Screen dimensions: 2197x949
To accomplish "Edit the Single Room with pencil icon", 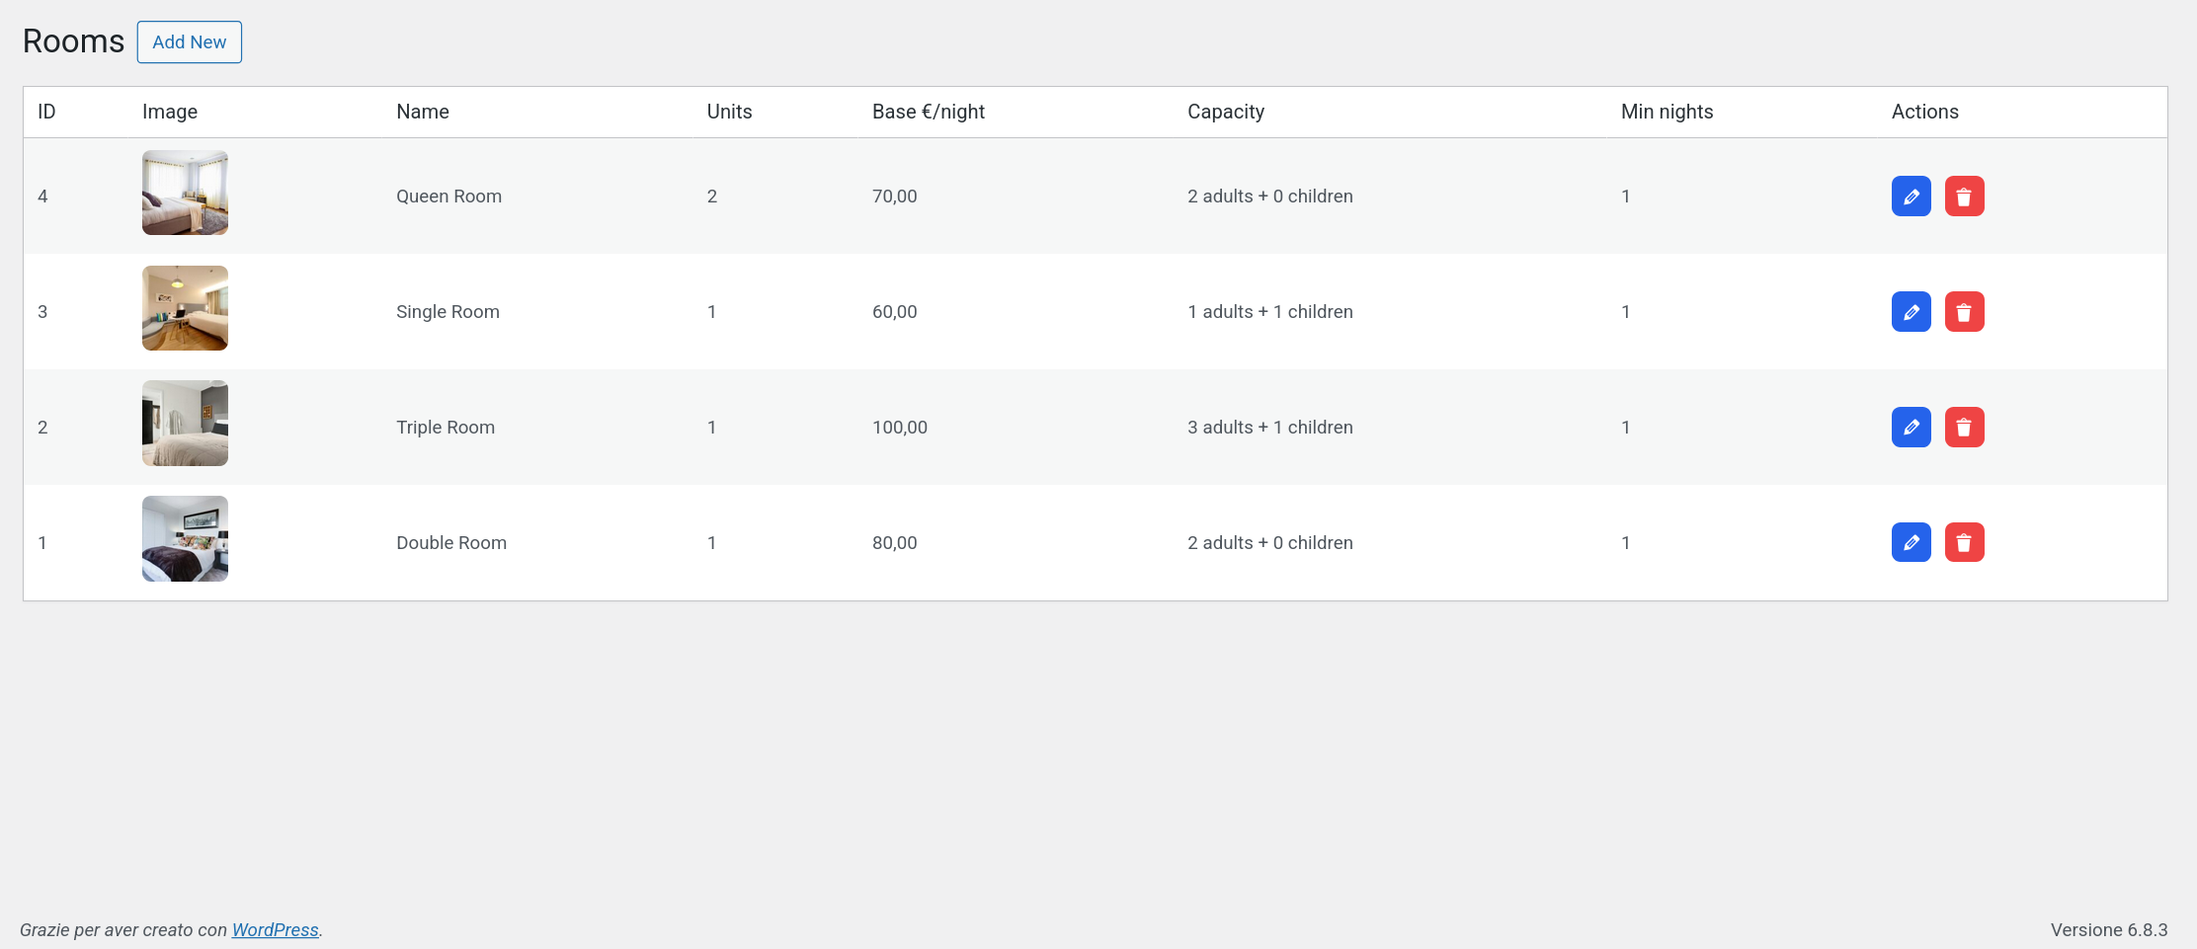I will pos(1911,311).
